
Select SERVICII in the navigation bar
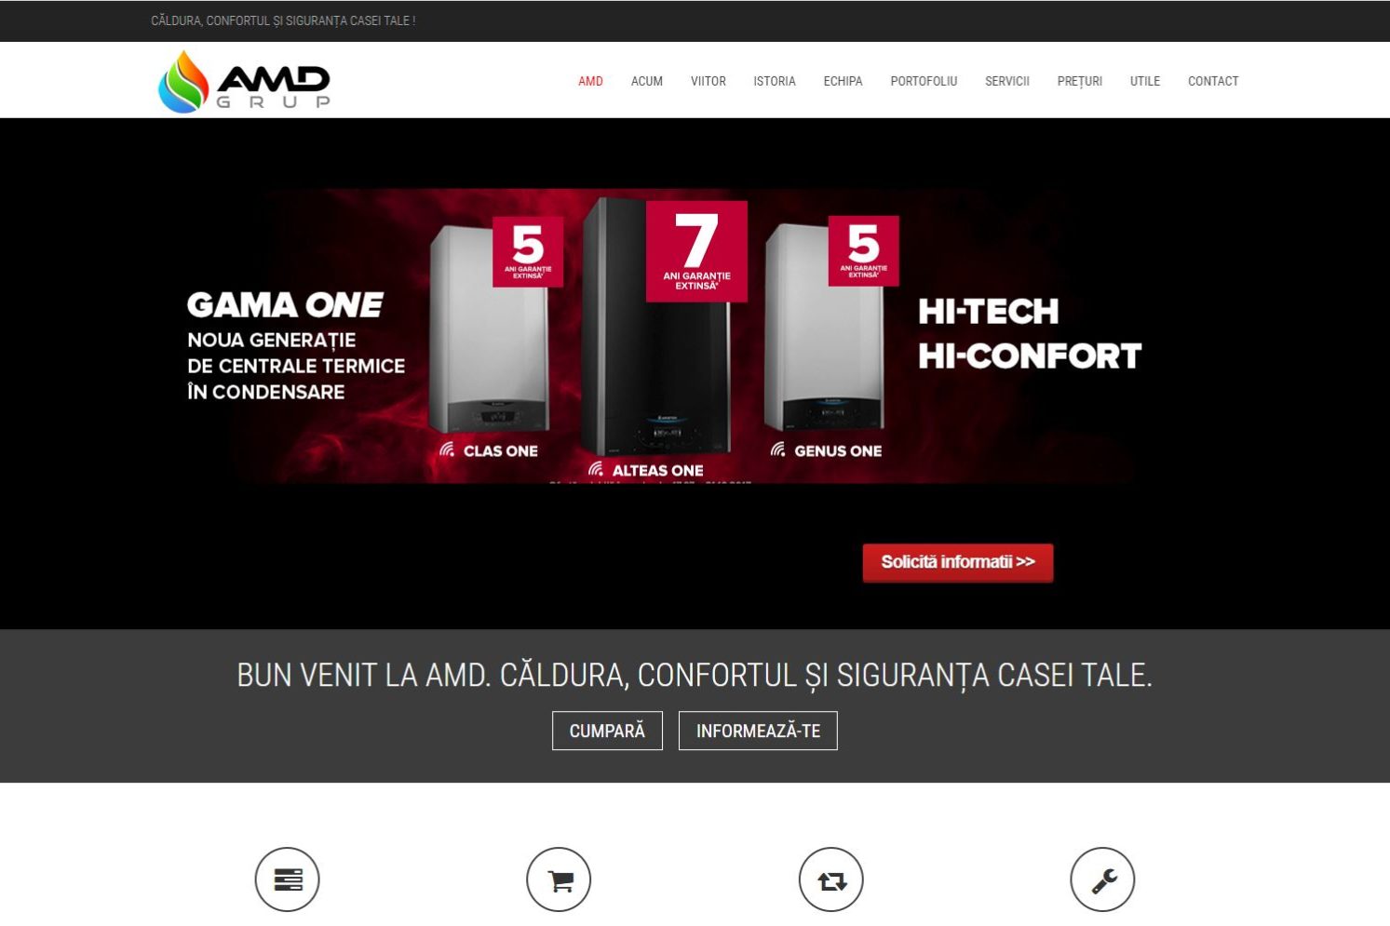click(x=1007, y=81)
